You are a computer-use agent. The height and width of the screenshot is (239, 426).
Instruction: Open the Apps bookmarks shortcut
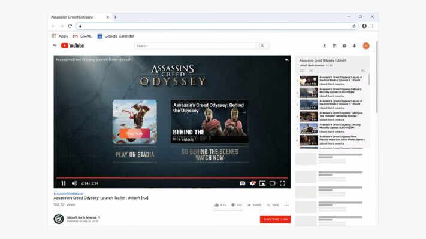60,36
